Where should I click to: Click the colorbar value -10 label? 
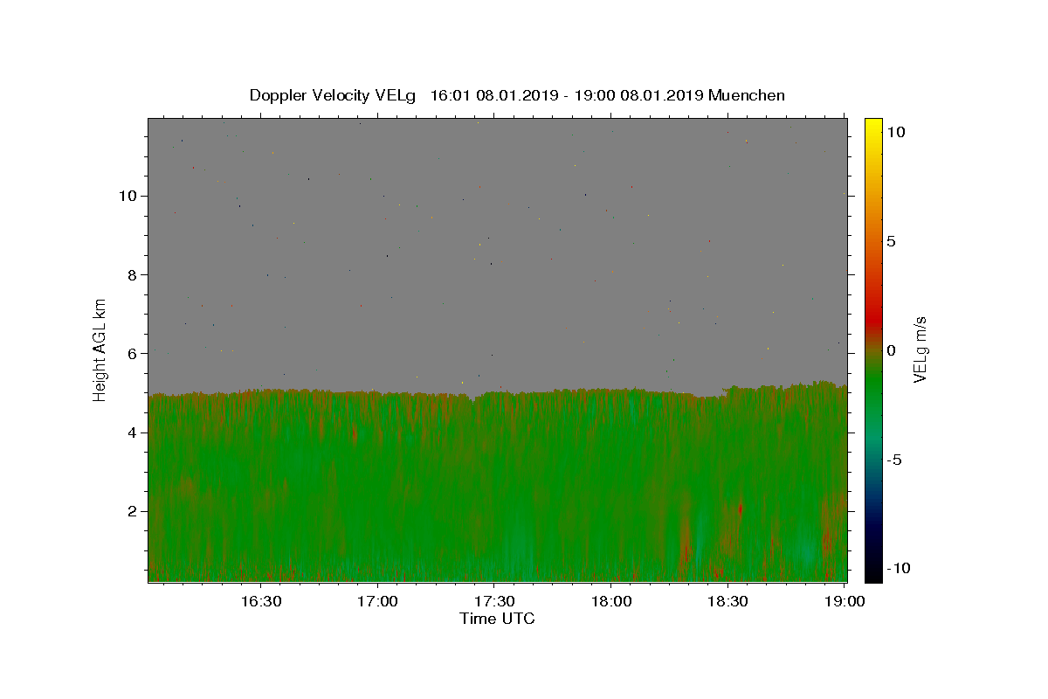[x=899, y=568]
